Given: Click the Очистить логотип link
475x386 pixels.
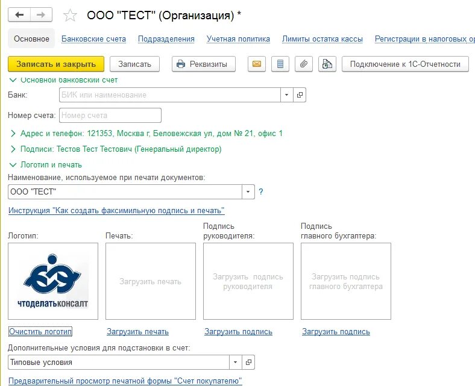Looking at the screenshot, I should (x=40, y=332).
